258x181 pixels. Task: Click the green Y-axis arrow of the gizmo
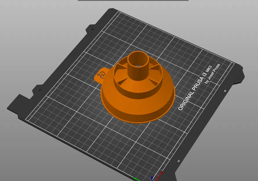pos(135,179)
